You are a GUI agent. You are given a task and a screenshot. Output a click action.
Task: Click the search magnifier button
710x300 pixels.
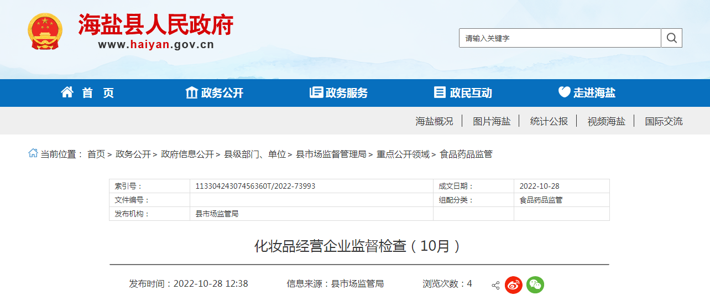point(672,38)
